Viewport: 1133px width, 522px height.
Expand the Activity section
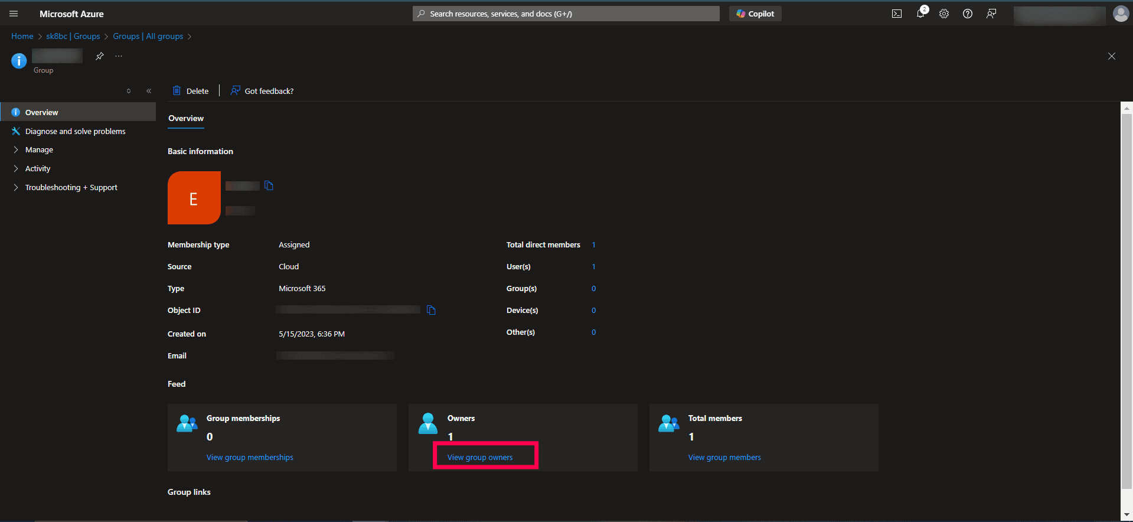tap(38, 169)
